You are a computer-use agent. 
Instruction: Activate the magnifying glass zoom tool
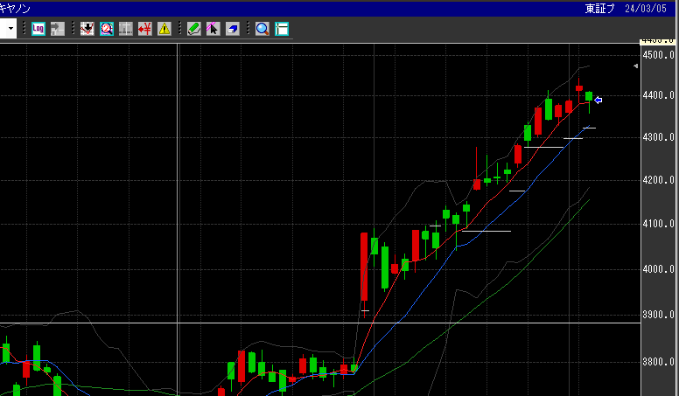point(262,29)
